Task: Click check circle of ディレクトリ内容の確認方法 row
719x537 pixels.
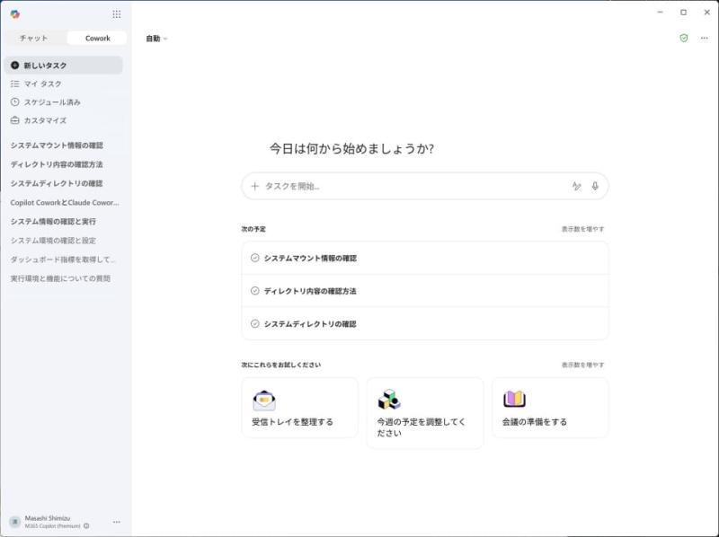Action: [255, 291]
